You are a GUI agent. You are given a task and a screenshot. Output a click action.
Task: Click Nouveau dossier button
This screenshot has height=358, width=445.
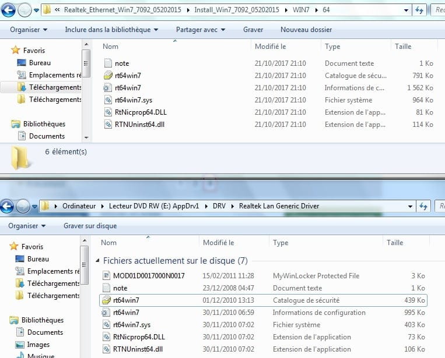click(306, 30)
